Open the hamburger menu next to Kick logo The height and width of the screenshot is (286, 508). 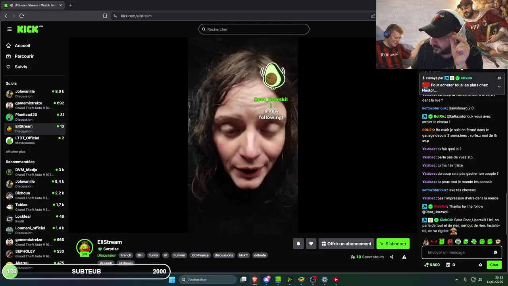coord(10,29)
